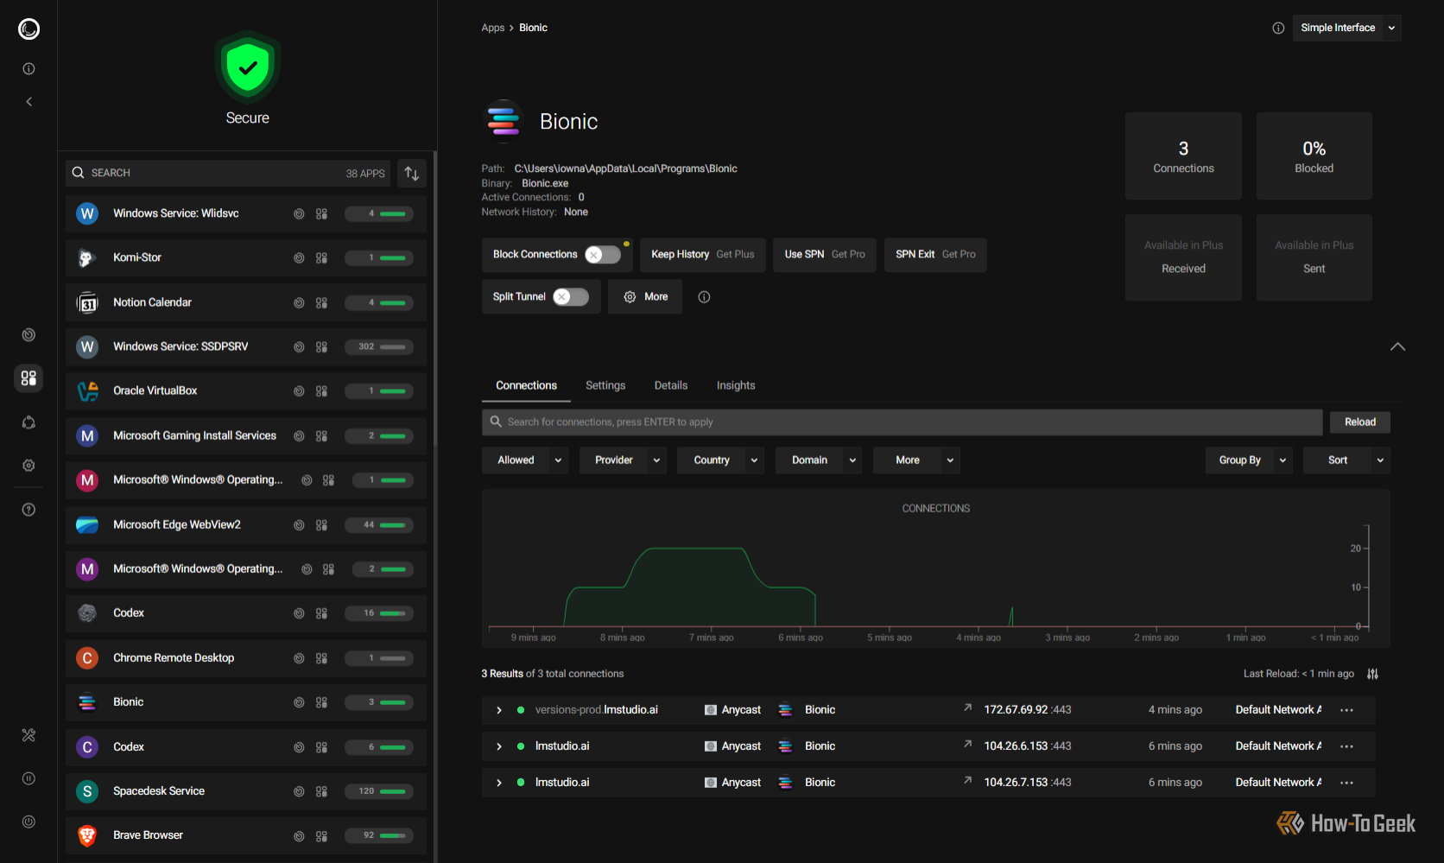Open global settings gear in left sidebar

click(28, 466)
